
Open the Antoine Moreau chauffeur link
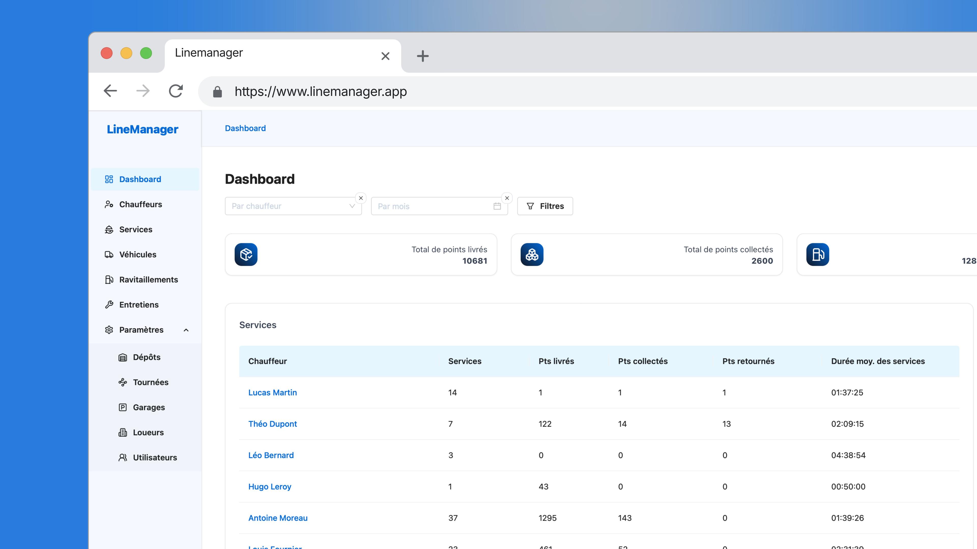[x=278, y=518]
